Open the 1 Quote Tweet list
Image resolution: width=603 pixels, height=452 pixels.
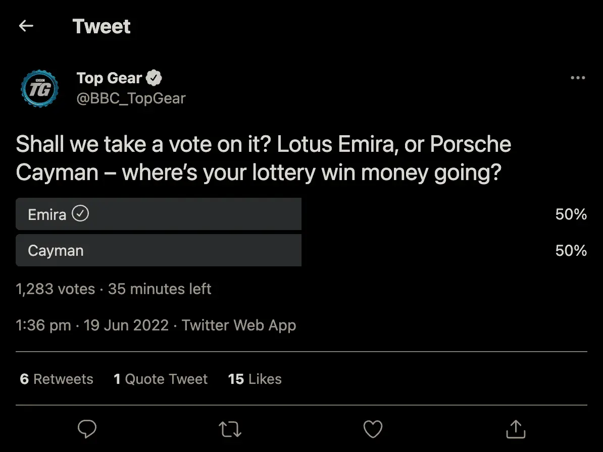point(161,379)
